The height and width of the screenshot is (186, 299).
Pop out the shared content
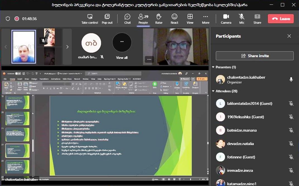tap(107, 19)
